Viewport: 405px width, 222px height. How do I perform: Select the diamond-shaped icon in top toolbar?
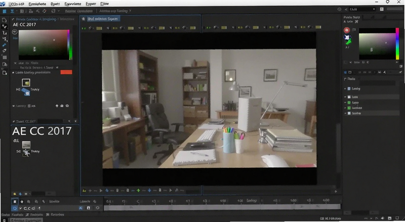click(x=45, y=11)
